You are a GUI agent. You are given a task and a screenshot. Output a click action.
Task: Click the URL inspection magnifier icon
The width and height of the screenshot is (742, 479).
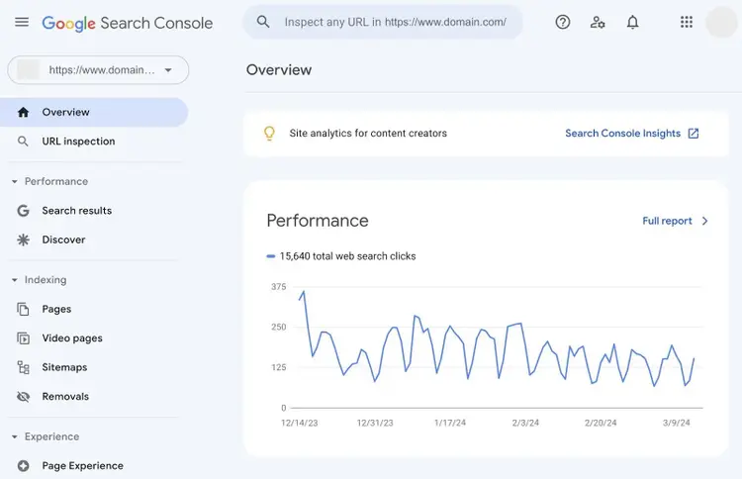click(23, 142)
